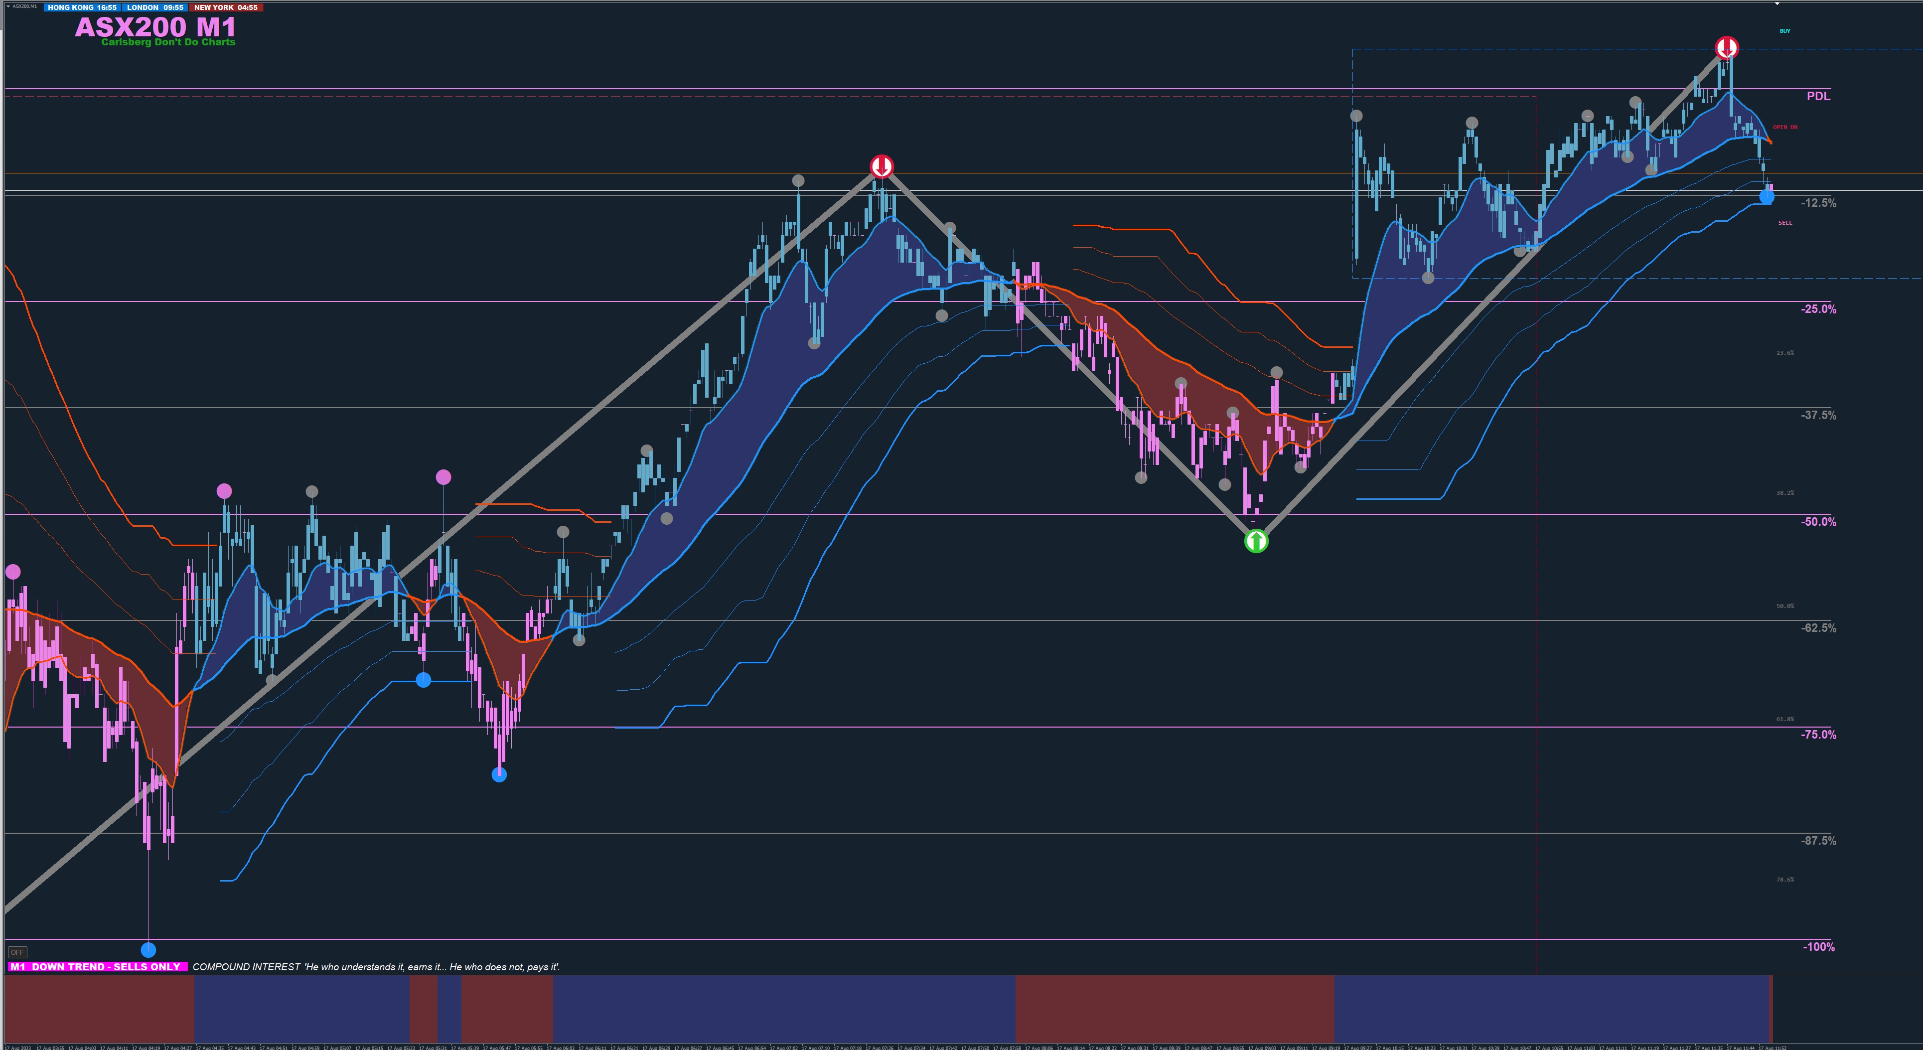Select blue dot below the -100% line
This screenshot has height=1050, width=1923.
coord(148,950)
